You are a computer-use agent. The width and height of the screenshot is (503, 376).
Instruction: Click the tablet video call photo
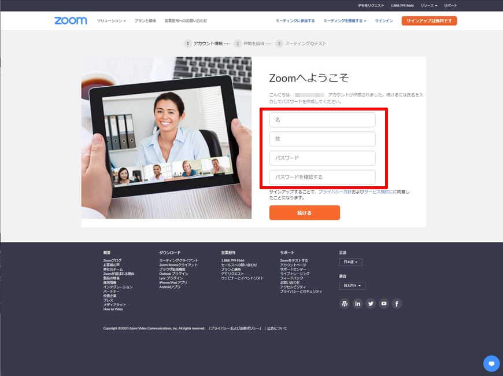tap(167, 138)
